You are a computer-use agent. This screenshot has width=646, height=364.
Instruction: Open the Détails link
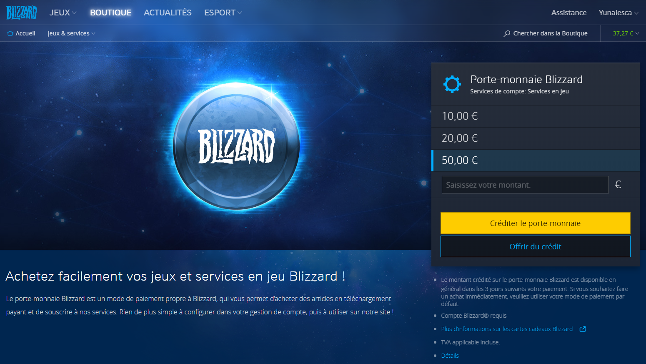(x=450, y=356)
